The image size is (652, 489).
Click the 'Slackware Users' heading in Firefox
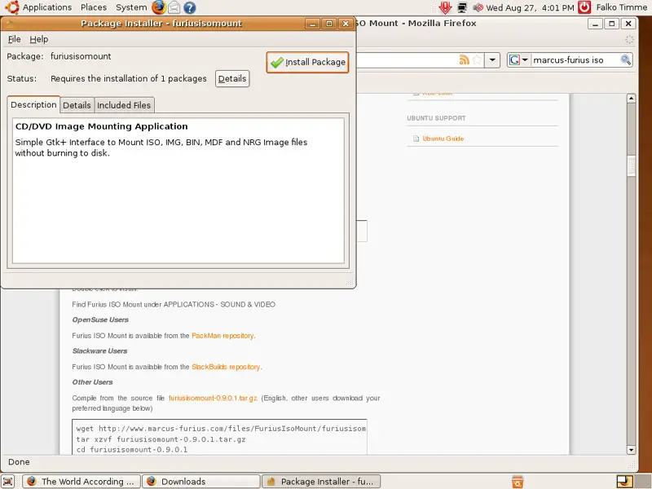99,351
